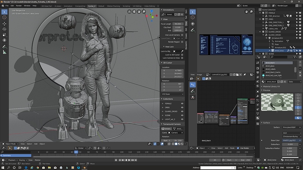This screenshot has width=303, height=170.
Task: Open the XYZ Euler rotation mode dropdown
Action: pyautogui.click(x=173, y=94)
